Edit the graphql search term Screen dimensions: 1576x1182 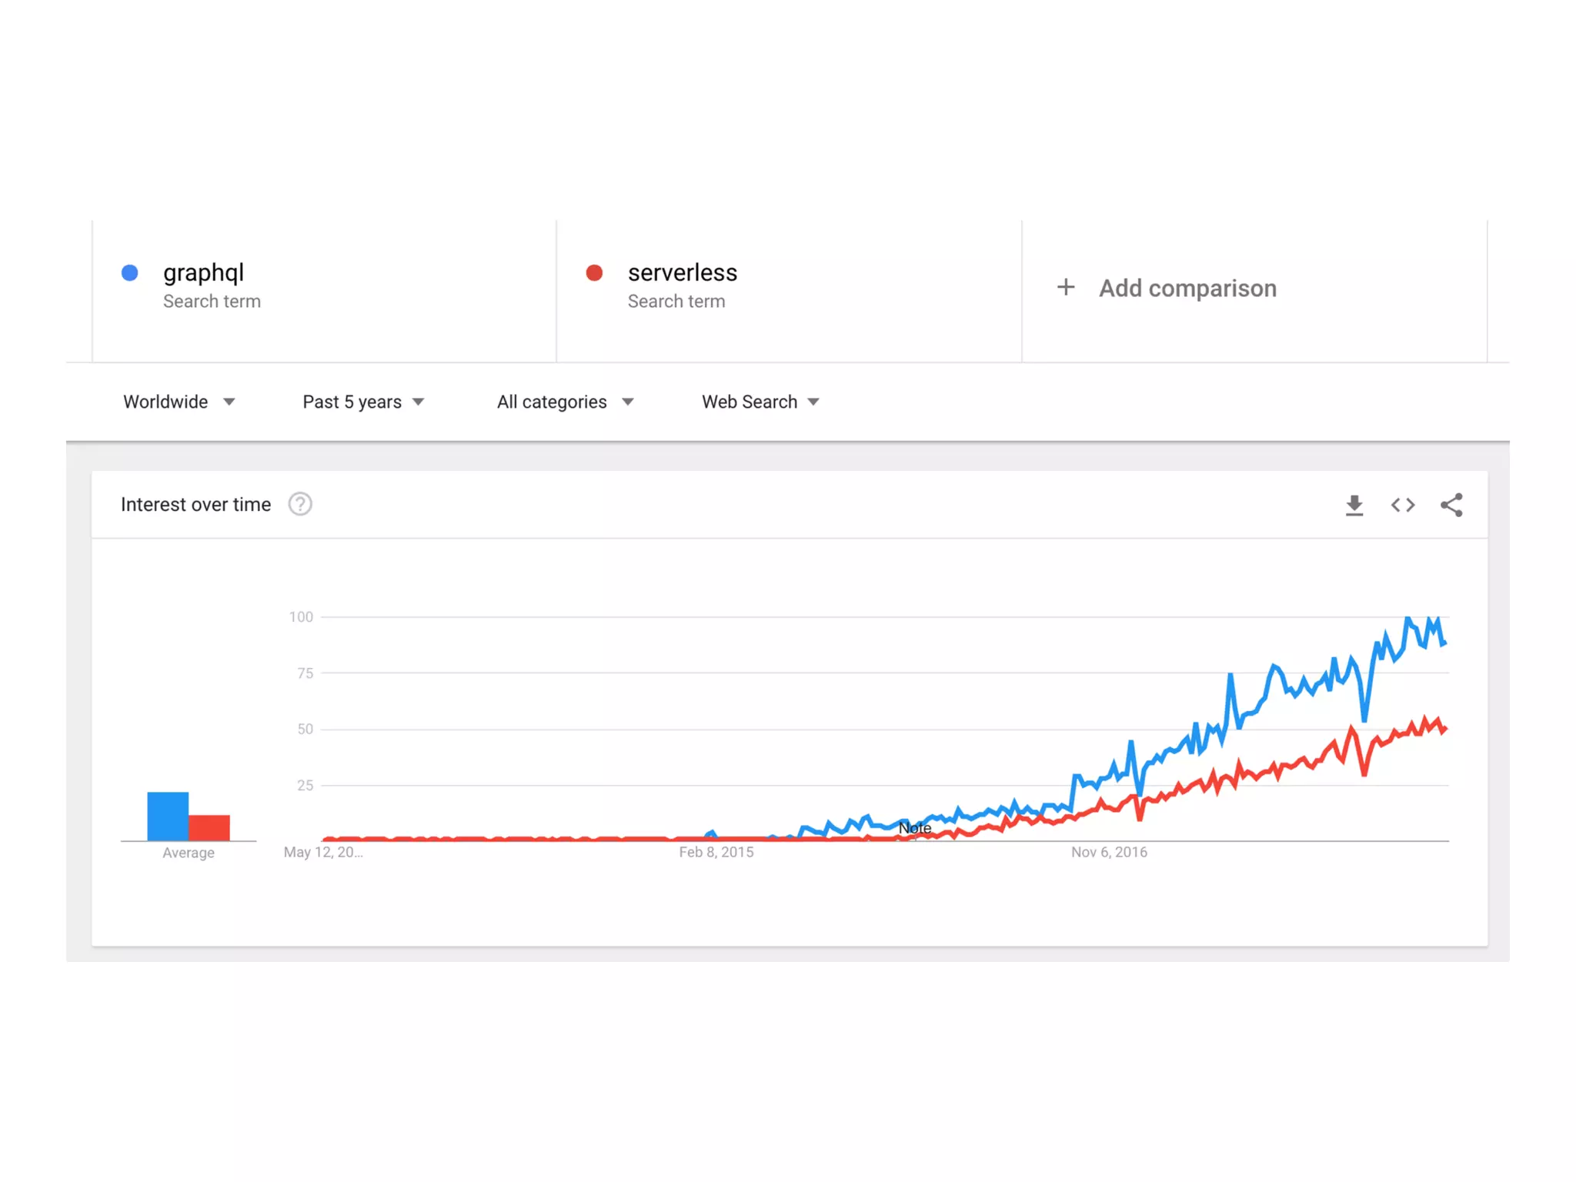coord(203,272)
